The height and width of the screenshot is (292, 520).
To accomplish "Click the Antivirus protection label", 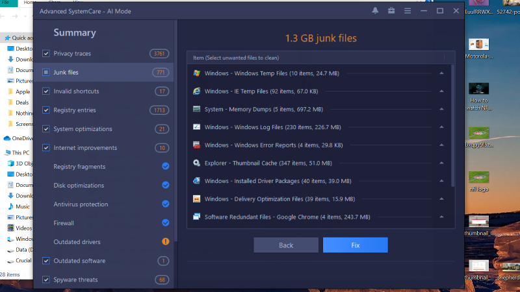I will (x=81, y=204).
